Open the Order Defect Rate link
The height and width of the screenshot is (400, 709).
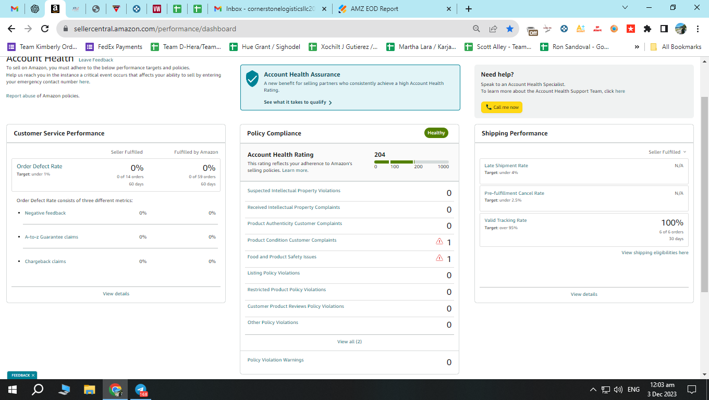(40, 167)
